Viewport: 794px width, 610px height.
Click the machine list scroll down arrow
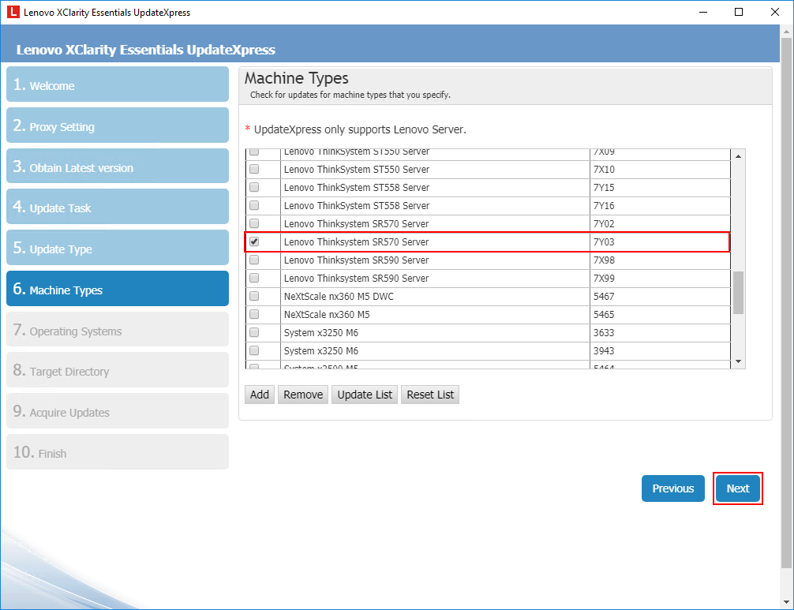tap(738, 361)
